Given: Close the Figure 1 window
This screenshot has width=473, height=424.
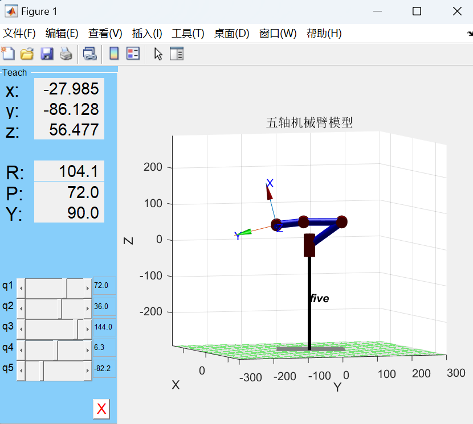Looking at the screenshot, I should tap(457, 11).
